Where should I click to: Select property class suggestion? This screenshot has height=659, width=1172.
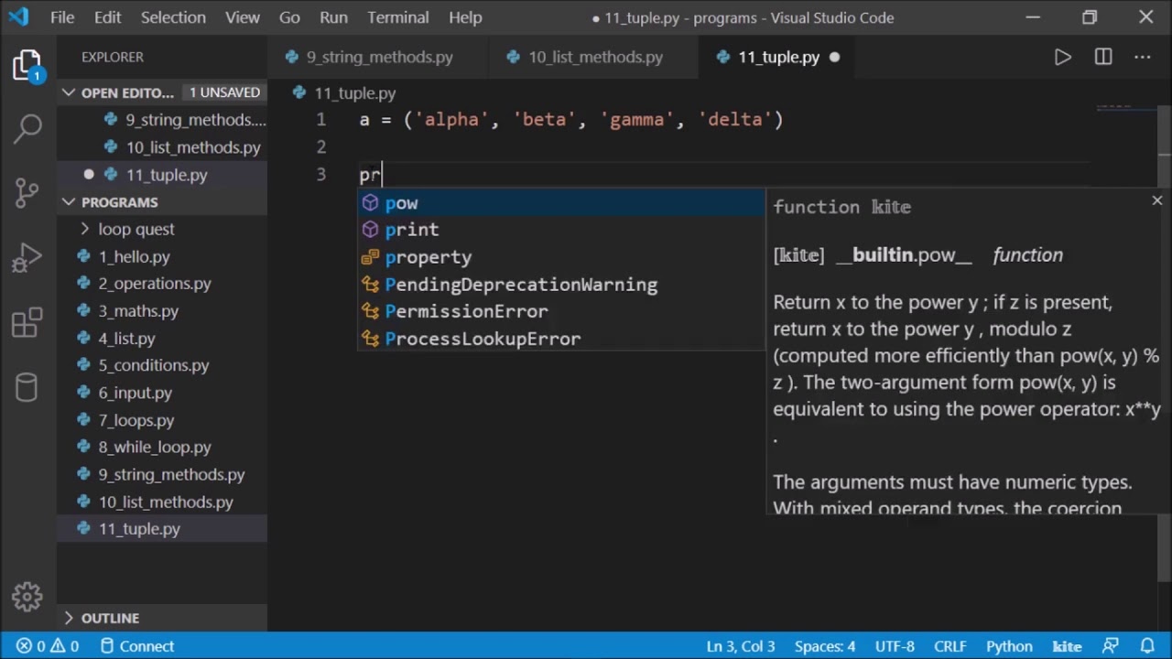561,257
